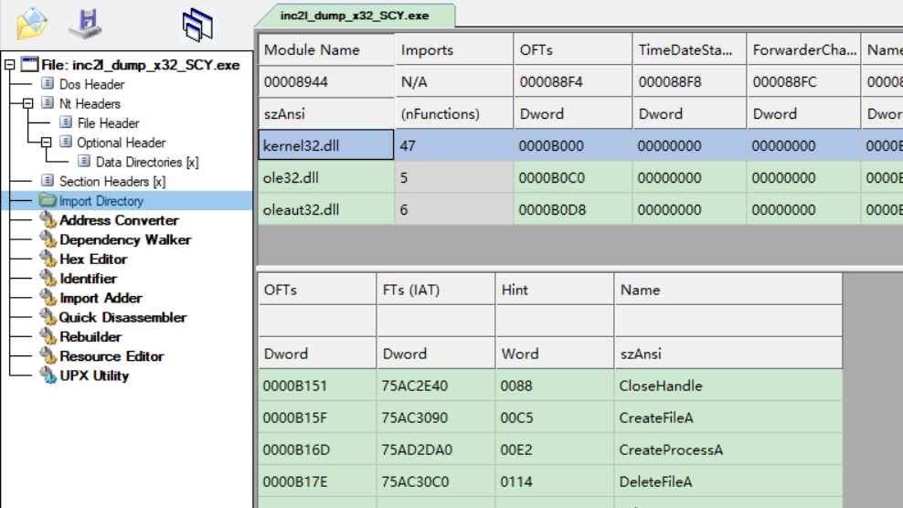
Task: Open the Resource Editor tool
Action: click(x=112, y=356)
